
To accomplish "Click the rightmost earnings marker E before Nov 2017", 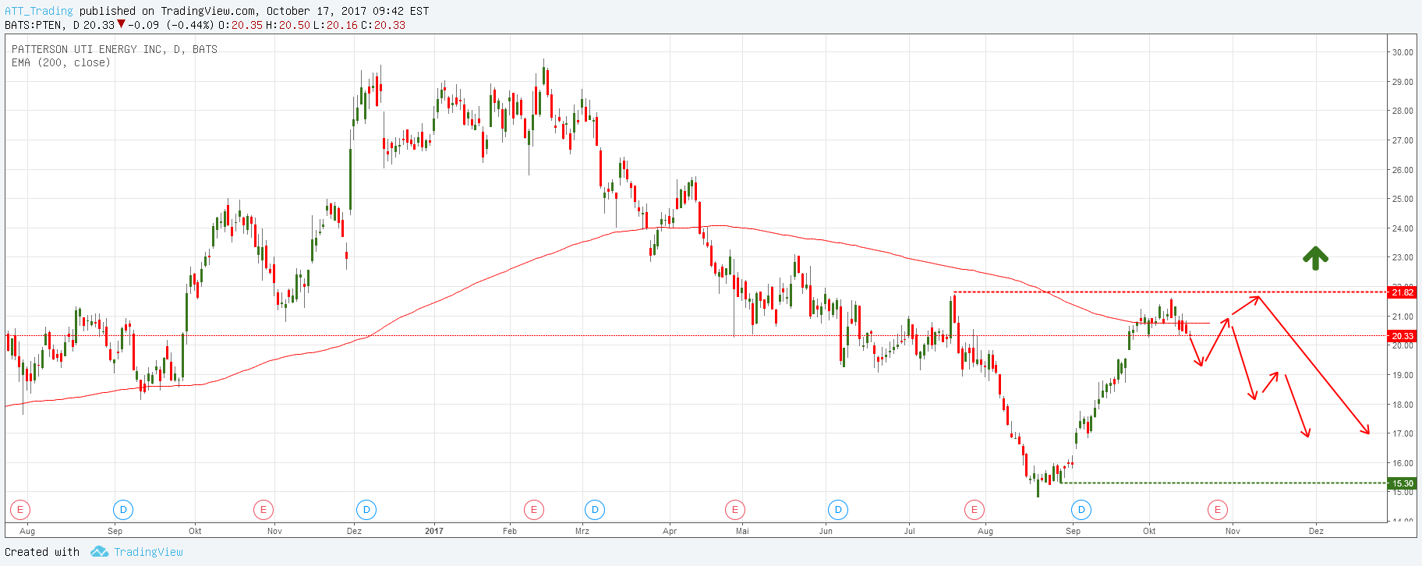I will coord(1218,510).
